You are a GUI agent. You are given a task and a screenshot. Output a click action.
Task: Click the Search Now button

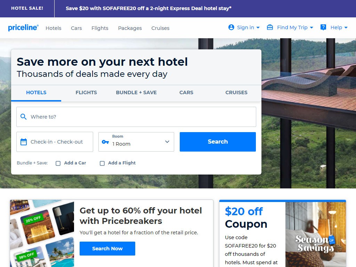click(107, 249)
